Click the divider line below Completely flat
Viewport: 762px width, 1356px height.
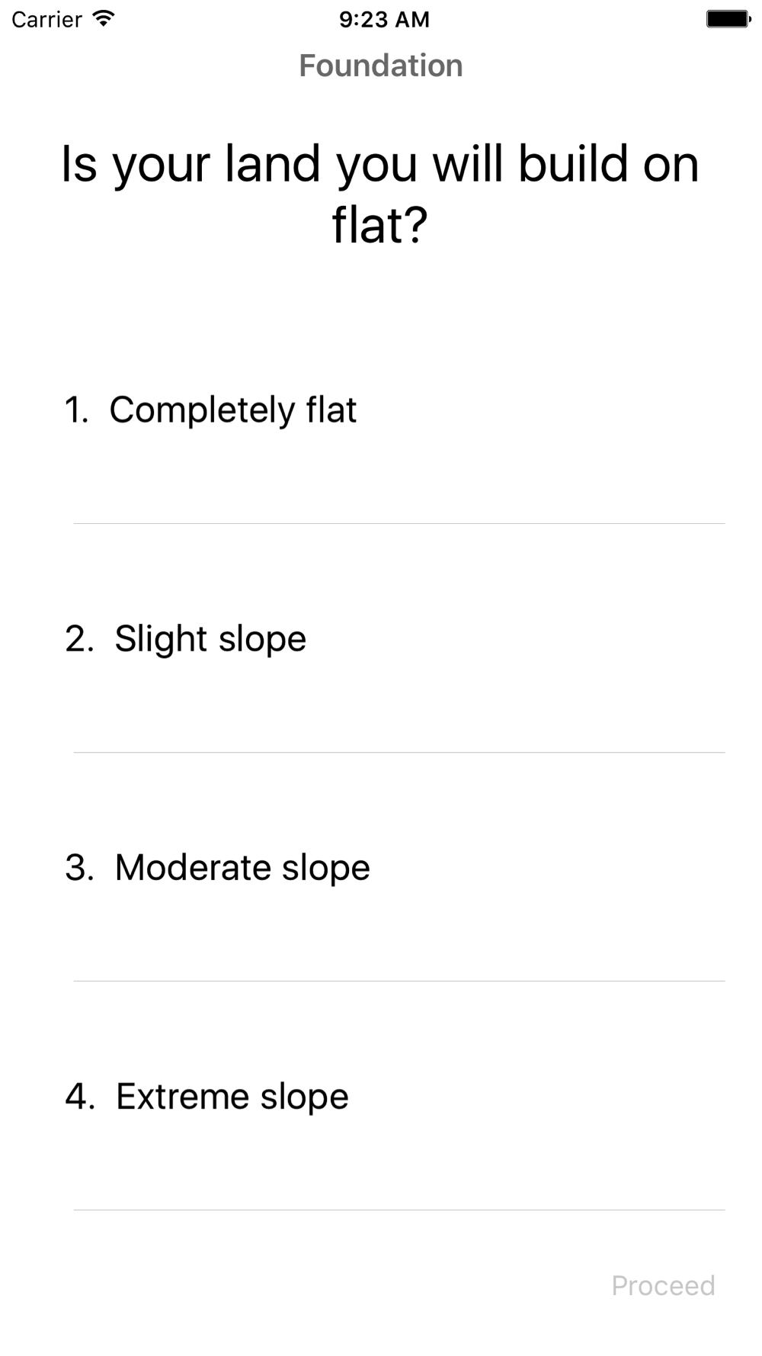click(x=399, y=523)
